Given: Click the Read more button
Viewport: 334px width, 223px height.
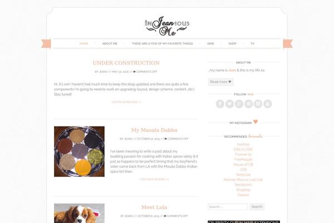Looking at the screenshot, I should click(220, 82).
